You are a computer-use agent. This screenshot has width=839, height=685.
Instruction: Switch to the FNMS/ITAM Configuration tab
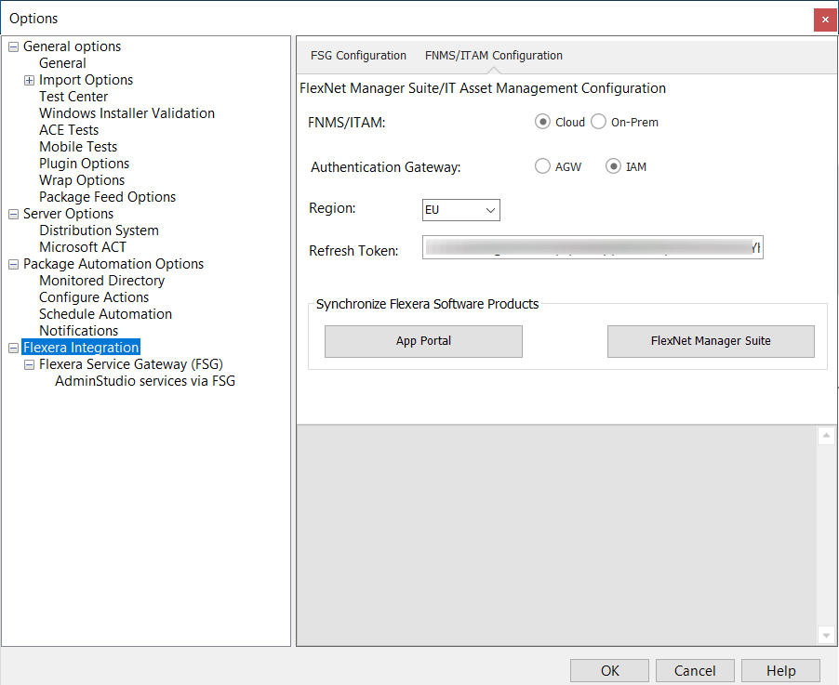[493, 56]
